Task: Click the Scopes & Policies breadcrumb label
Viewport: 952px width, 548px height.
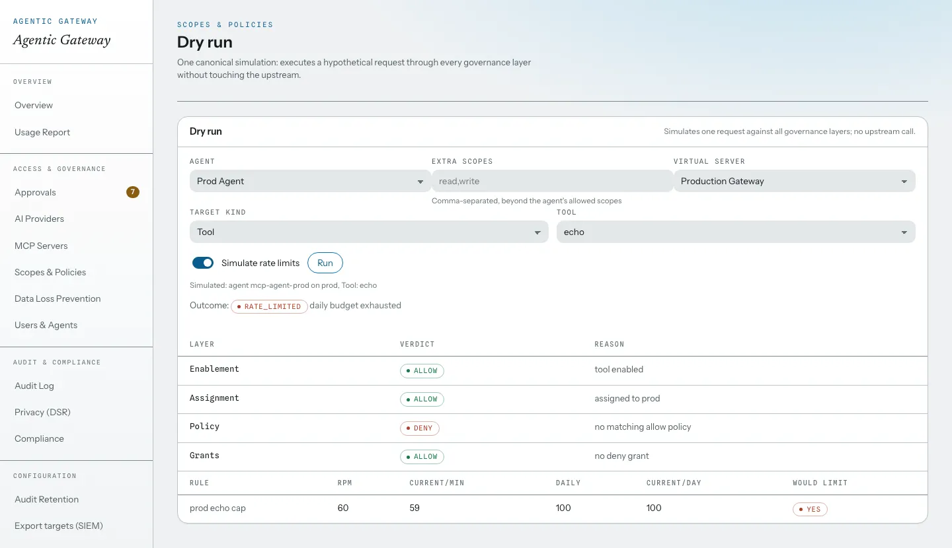Action: point(225,24)
